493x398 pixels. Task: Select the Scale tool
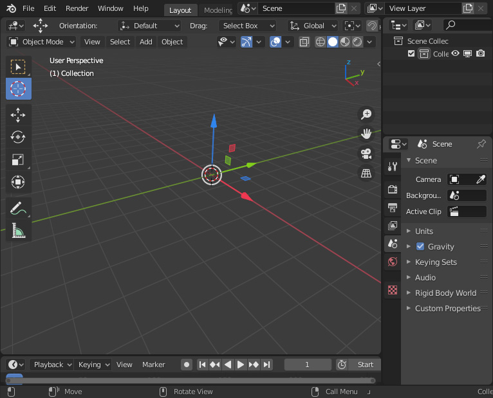pos(18,159)
